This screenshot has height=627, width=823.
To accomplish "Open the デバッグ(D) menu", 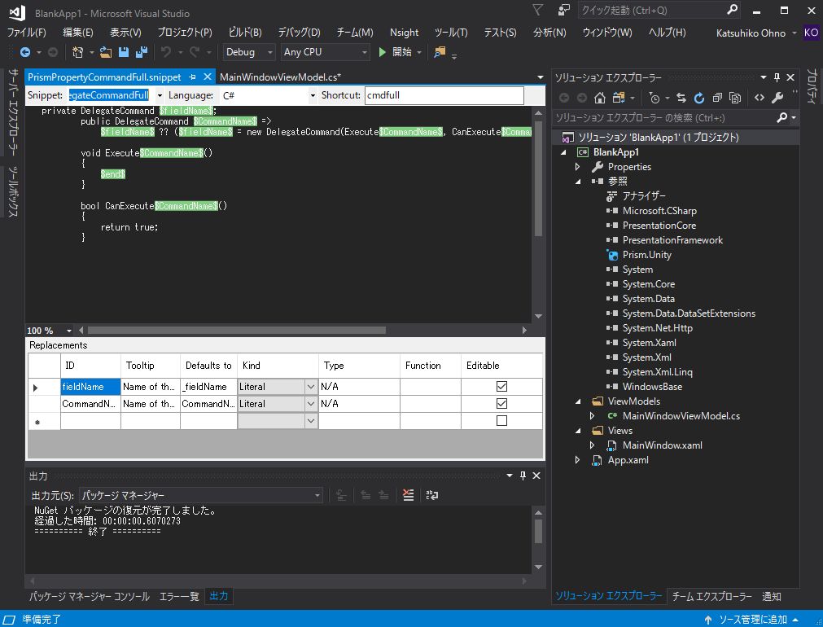I will pyautogui.click(x=300, y=33).
